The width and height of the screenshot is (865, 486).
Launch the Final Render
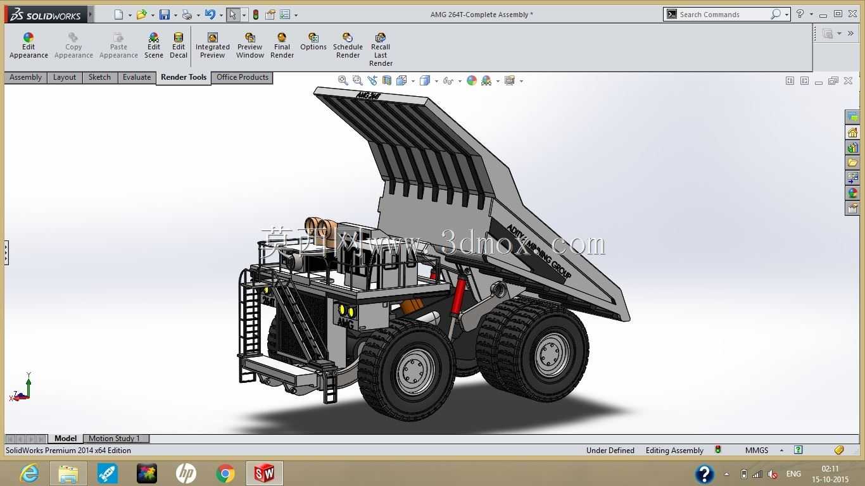282,46
